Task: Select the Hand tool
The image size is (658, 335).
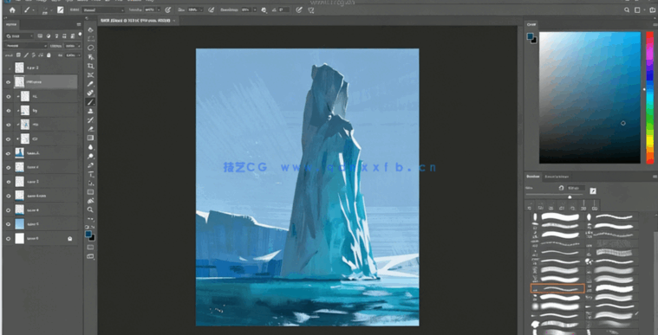Action: pos(91,201)
